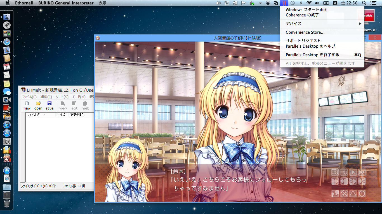Choose Coherence の終了 menu entry
Screen dimensions: 382x214
pyautogui.click(x=322, y=15)
